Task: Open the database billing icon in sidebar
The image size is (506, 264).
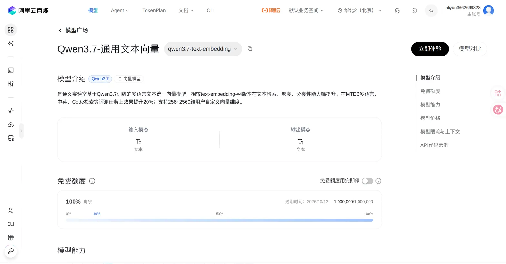Action: pyautogui.click(x=11, y=138)
